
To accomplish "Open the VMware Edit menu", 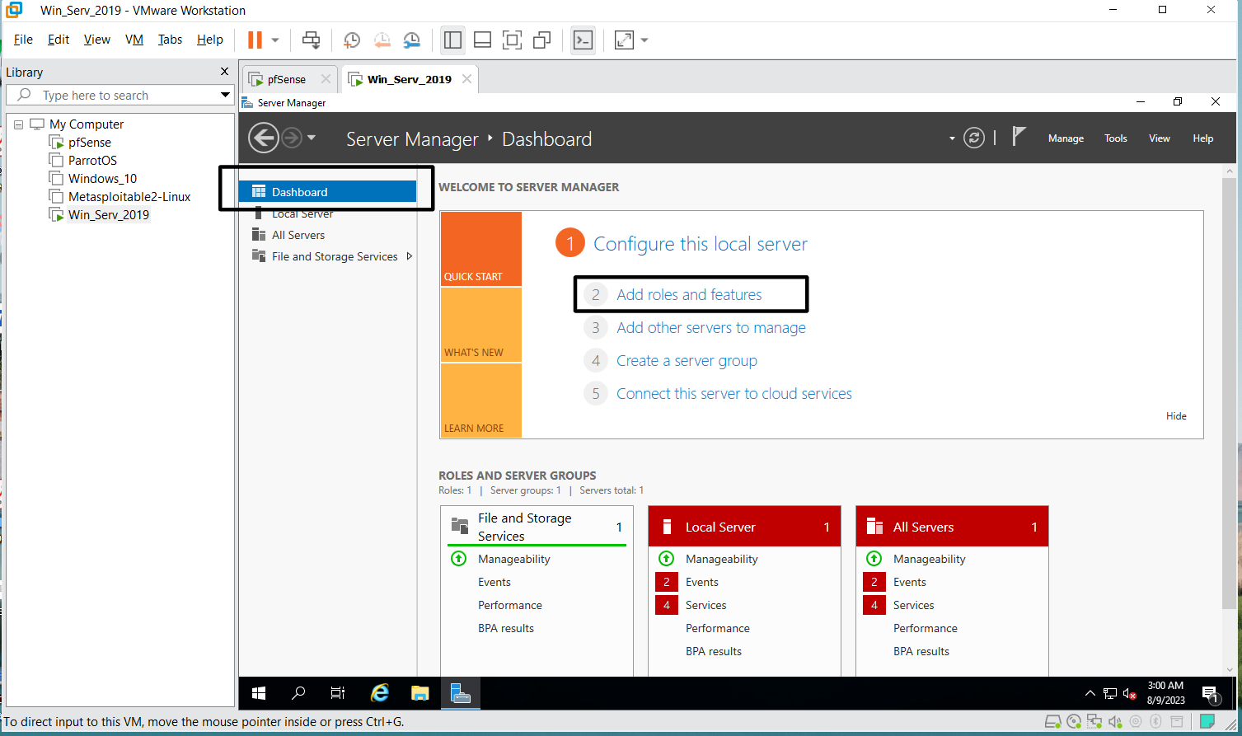I will coord(59,40).
